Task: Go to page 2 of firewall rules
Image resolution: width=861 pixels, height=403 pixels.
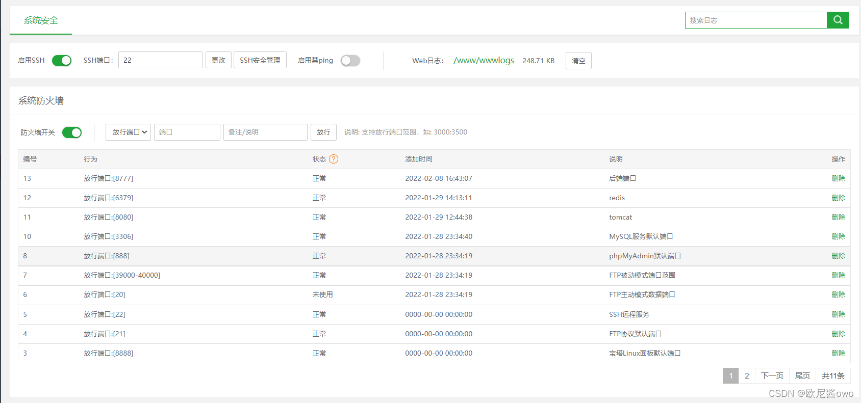Action: click(747, 375)
